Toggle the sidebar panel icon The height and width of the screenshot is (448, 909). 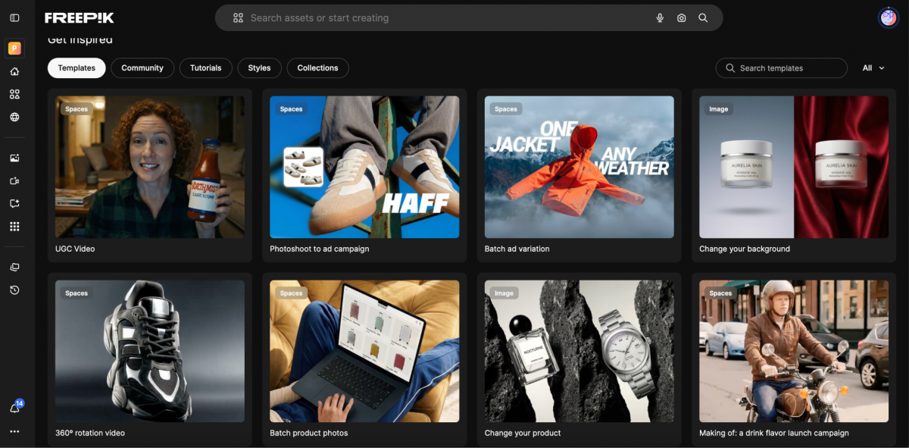pos(14,17)
